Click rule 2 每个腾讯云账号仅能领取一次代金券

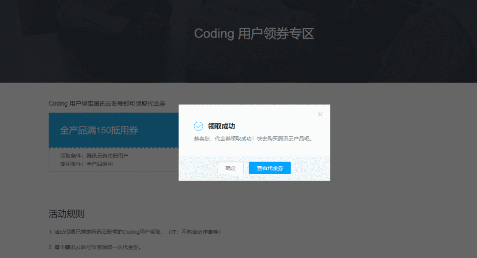coord(95,247)
